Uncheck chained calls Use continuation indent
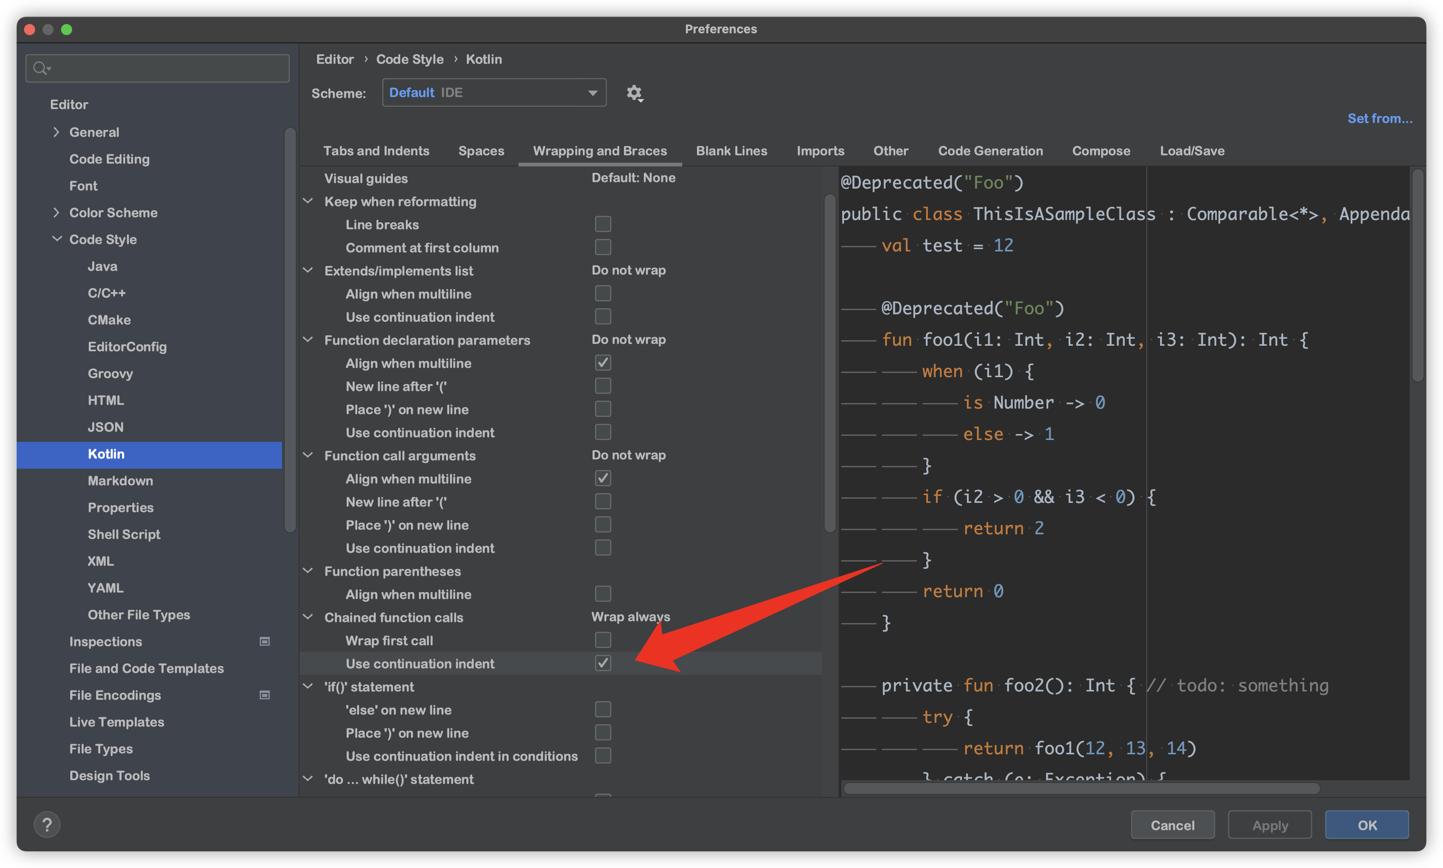 coord(602,663)
